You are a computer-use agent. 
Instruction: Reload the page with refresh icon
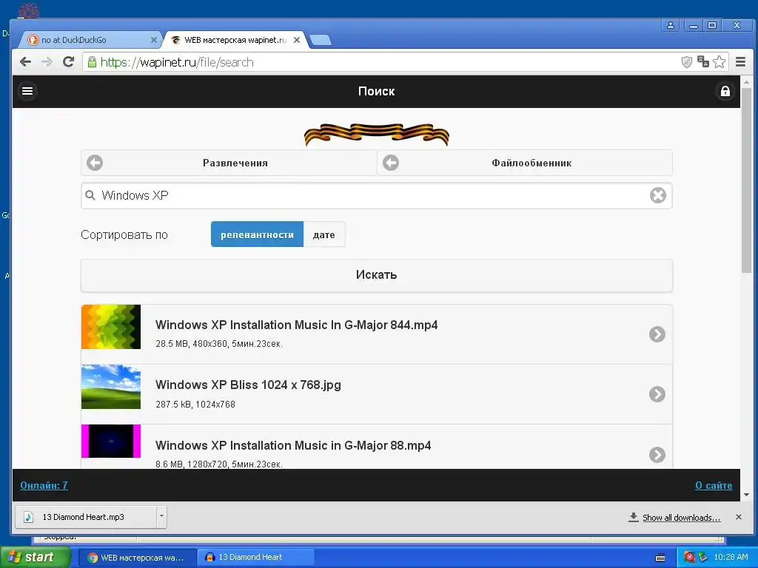[x=68, y=62]
